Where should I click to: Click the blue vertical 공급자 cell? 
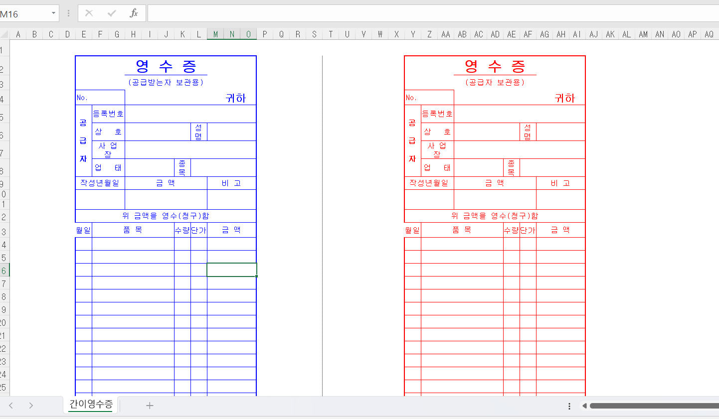(83, 140)
